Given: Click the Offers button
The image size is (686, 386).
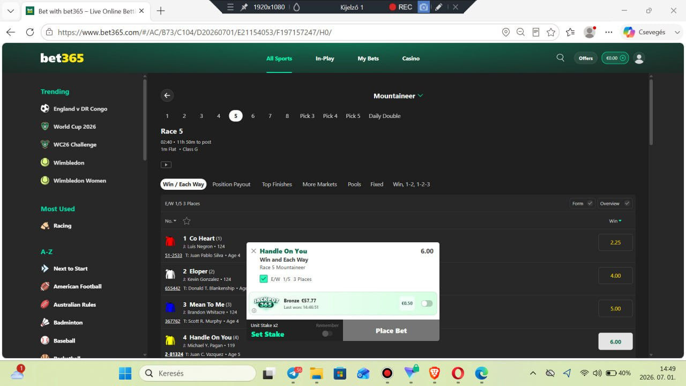Looking at the screenshot, I should pyautogui.click(x=586, y=58).
